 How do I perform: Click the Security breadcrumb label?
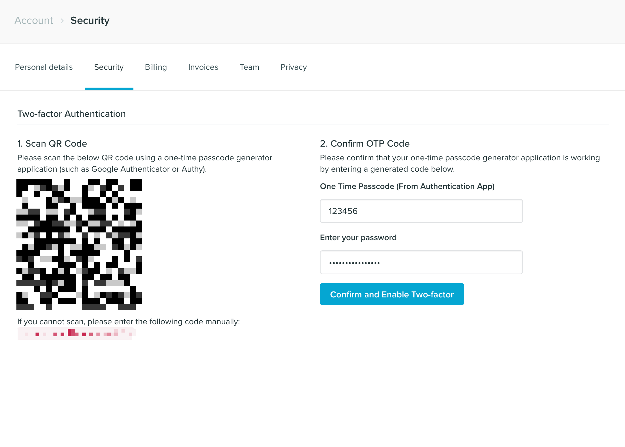pos(90,20)
